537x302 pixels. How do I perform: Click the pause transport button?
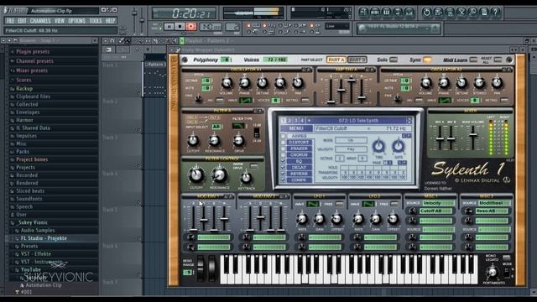coord(169,26)
